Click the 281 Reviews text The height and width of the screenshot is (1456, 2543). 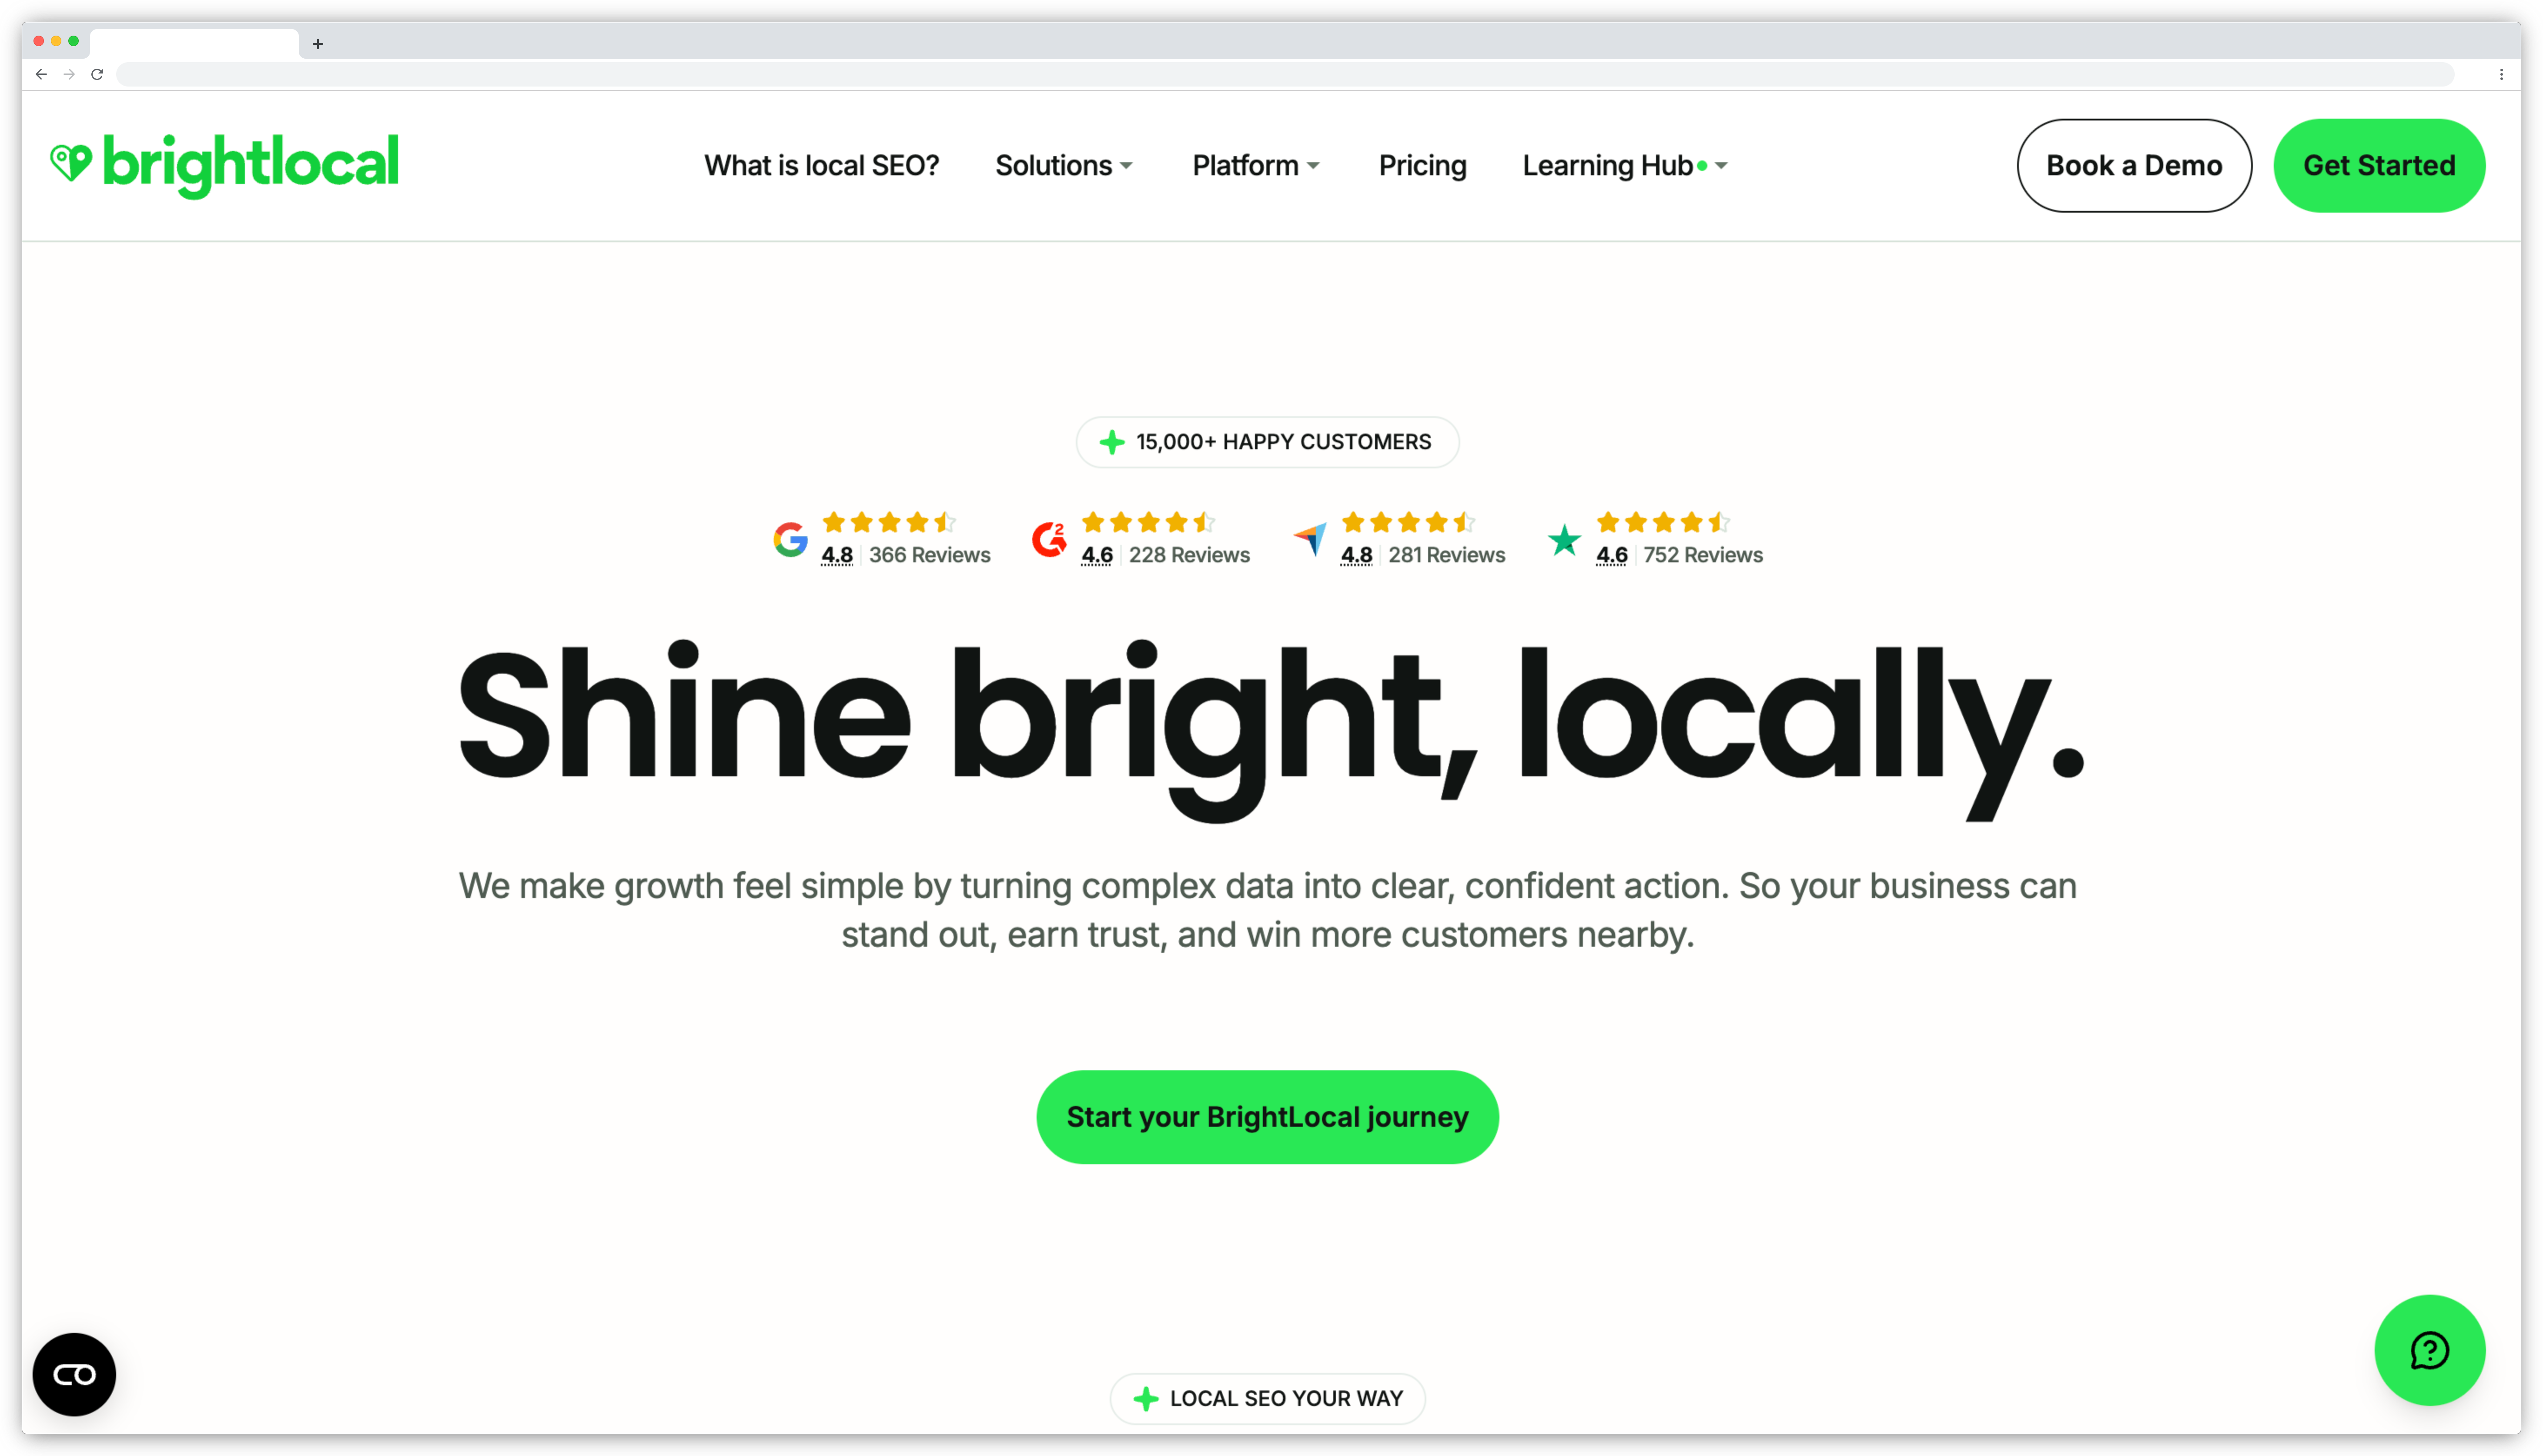(1446, 554)
